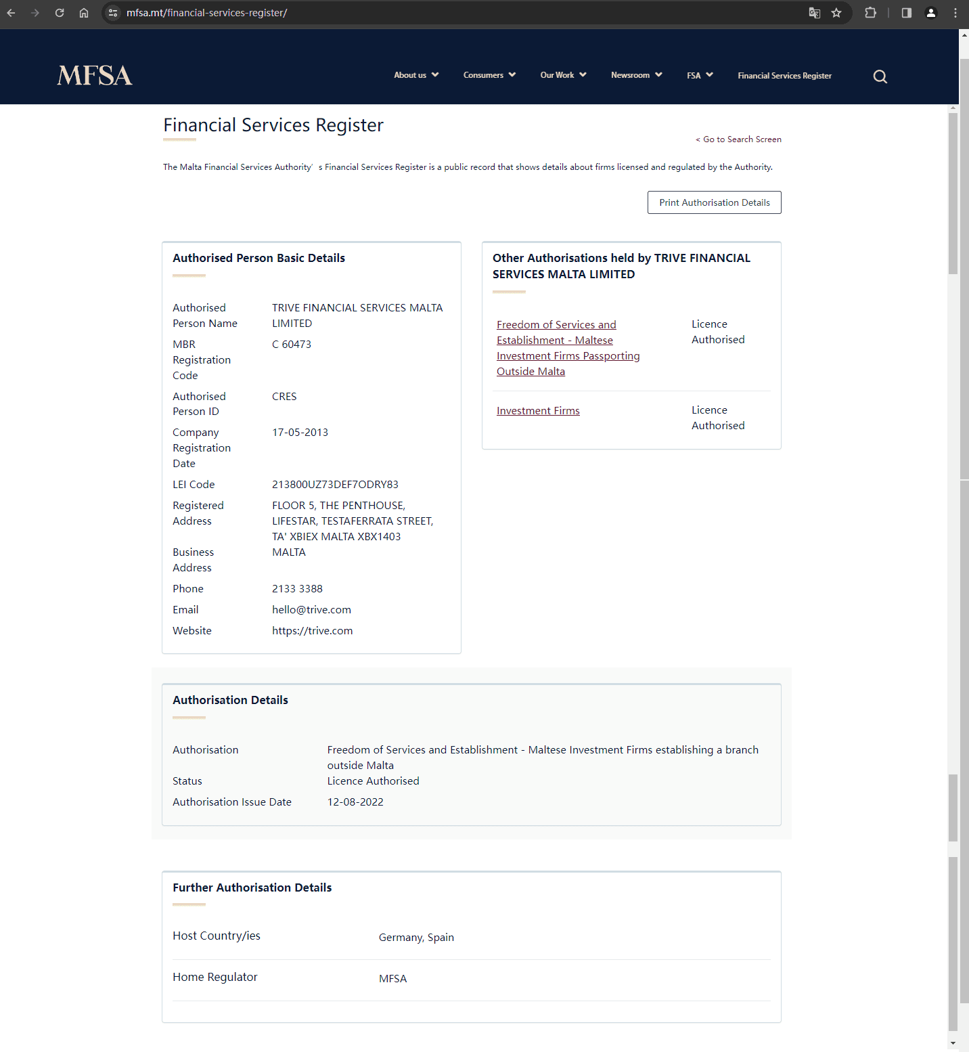This screenshot has height=1052, width=969.
Task: Open the Investment Firms authorisation link
Action: coord(538,411)
